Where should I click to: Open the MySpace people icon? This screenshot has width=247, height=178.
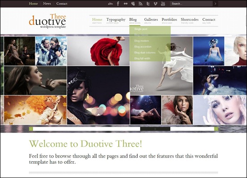(133, 4)
